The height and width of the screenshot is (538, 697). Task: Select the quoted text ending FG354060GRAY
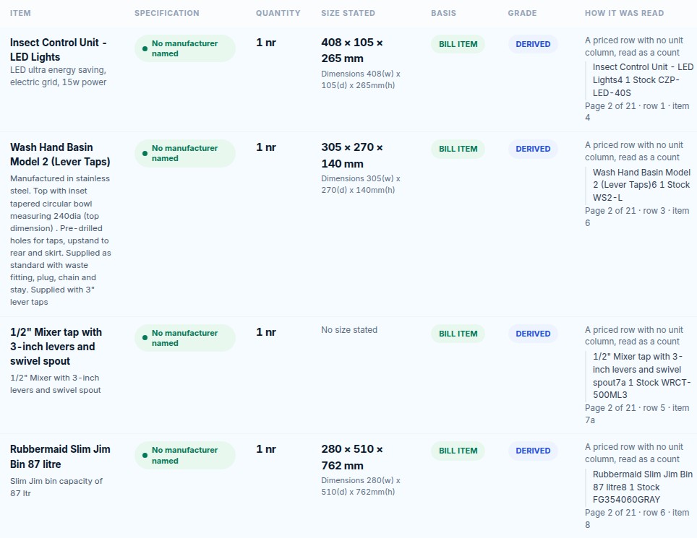pyautogui.click(x=643, y=487)
